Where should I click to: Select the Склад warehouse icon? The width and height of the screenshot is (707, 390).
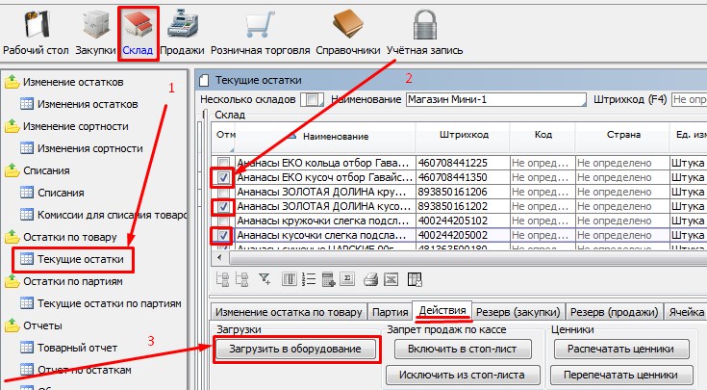139,30
